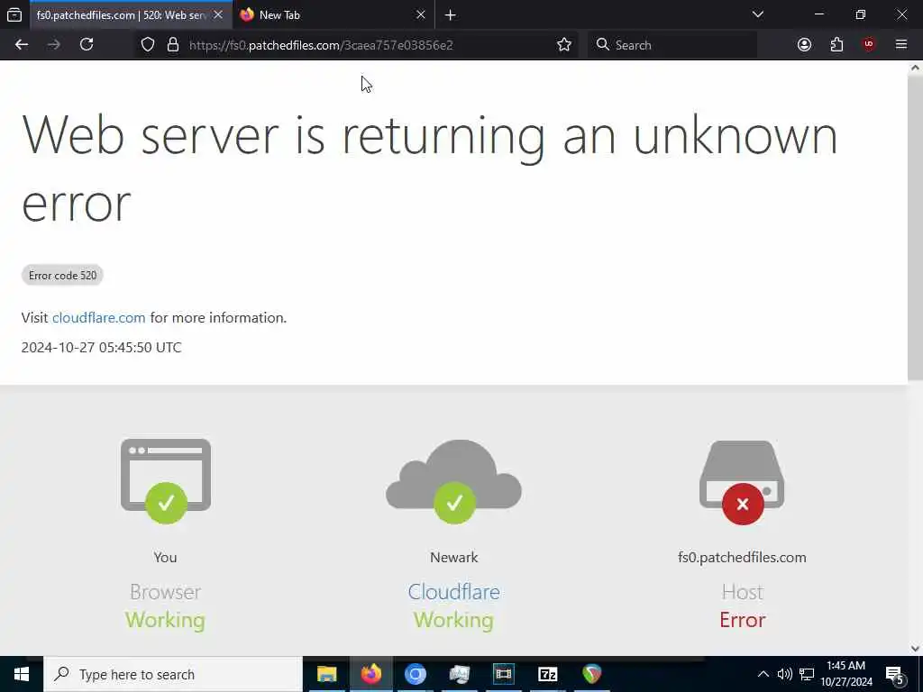Expand the list all tabs dropdown

[757, 14]
